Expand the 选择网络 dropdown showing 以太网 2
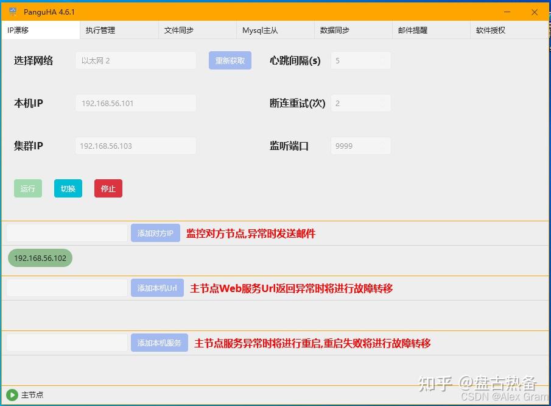This screenshot has height=406, width=551. tap(136, 60)
